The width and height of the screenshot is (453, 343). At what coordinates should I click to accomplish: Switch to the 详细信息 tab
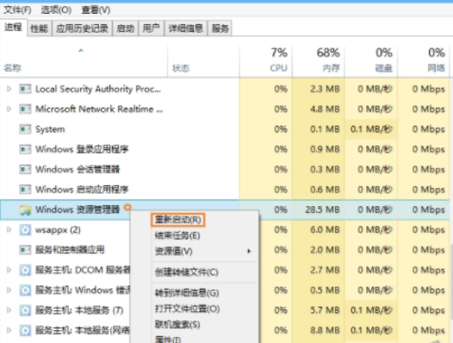[x=186, y=28]
